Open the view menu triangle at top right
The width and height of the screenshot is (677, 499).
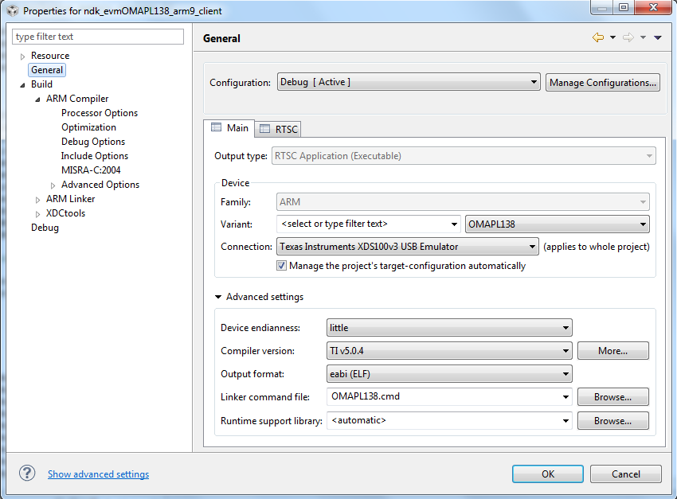coord(658,37)
